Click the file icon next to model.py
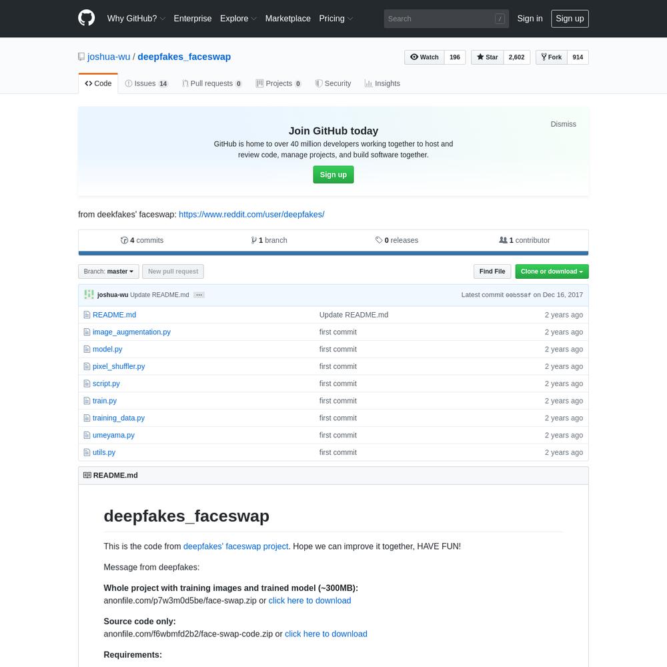The height and width of the screenshot is (667, 667). coord(87,350)
